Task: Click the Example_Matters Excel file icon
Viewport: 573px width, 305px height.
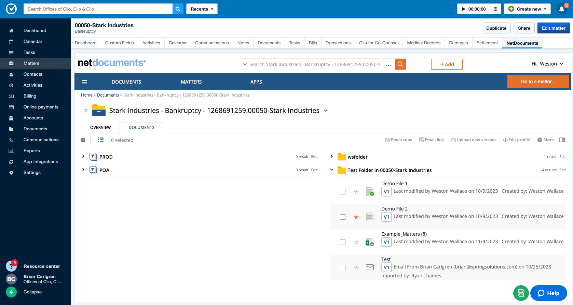Action: [370, 242]
